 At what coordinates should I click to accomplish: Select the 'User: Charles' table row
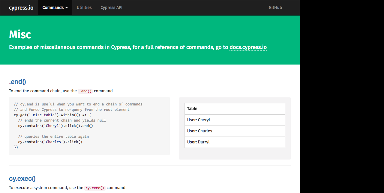[235, 131]
